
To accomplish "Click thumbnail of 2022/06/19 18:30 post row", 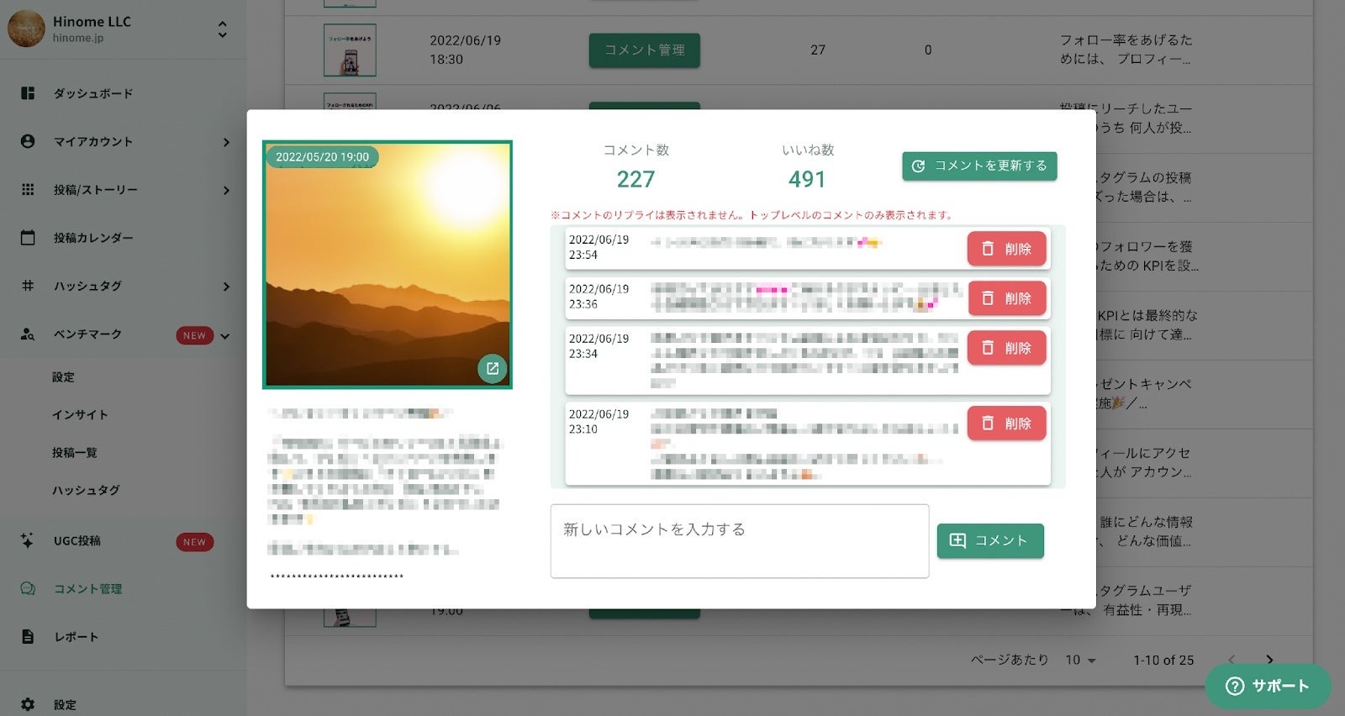I will pyautogui.click(x=350, y=50).
